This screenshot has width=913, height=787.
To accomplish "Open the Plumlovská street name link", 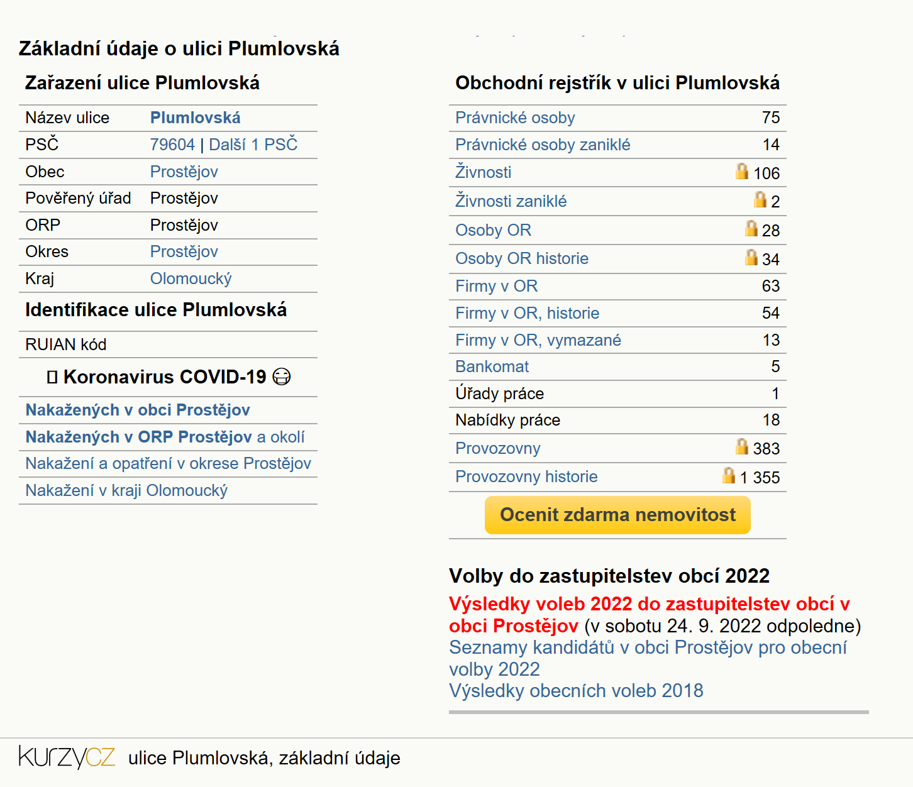I will [195, 118].
